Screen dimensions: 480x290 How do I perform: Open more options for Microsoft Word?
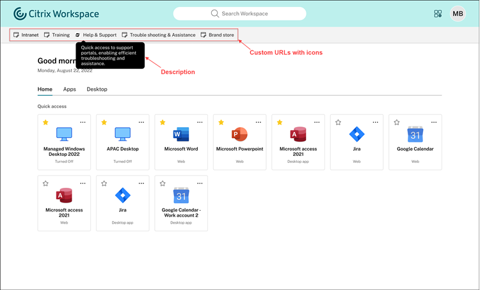pos(200,122)
